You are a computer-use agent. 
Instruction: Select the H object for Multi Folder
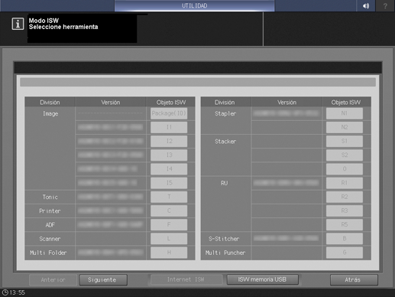169,253
